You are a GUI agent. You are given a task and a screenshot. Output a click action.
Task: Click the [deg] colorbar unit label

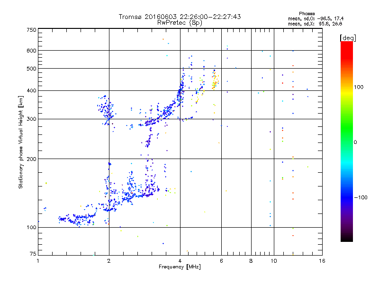348,37
